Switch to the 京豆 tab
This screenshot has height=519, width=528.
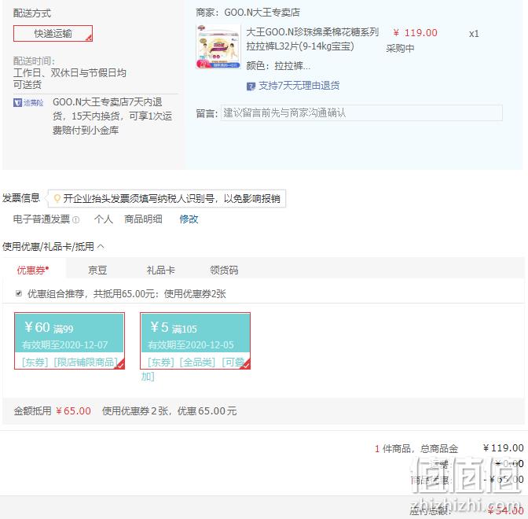tap(97, 270)
